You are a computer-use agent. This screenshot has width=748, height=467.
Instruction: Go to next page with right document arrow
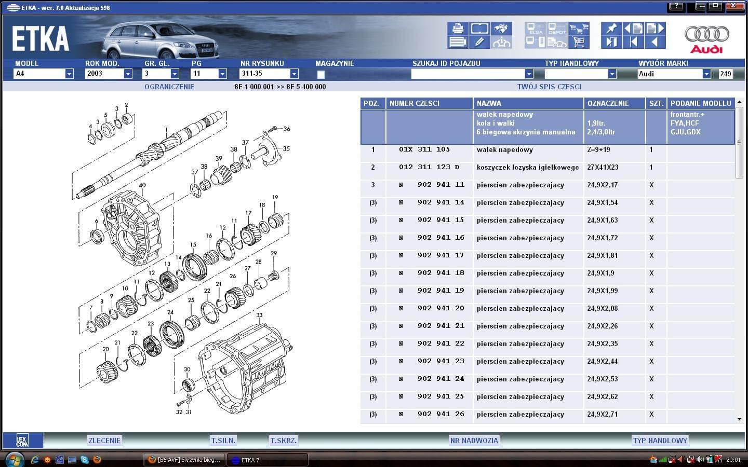tap(654, 29)
